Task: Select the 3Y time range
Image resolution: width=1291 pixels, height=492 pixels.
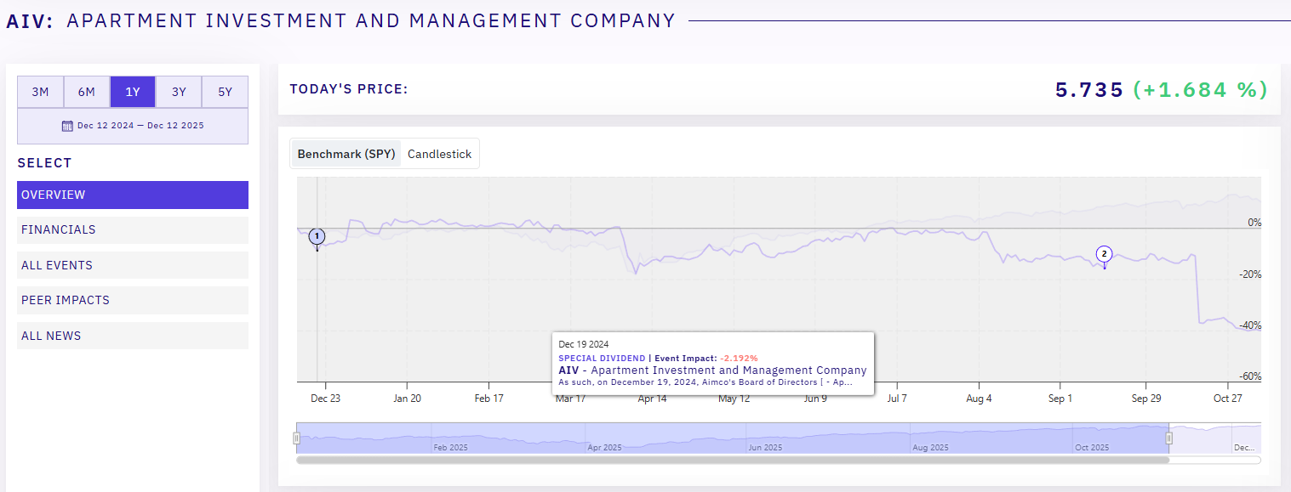Action: tap(179, 92)
